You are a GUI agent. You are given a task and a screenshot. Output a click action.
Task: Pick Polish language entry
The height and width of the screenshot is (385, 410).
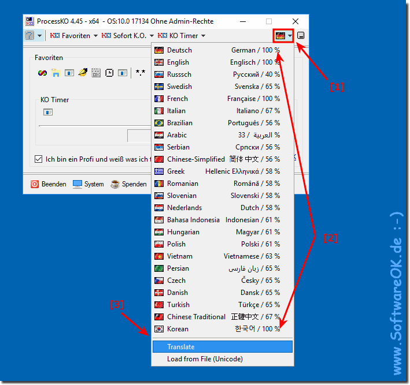click(x=222, y=244)
